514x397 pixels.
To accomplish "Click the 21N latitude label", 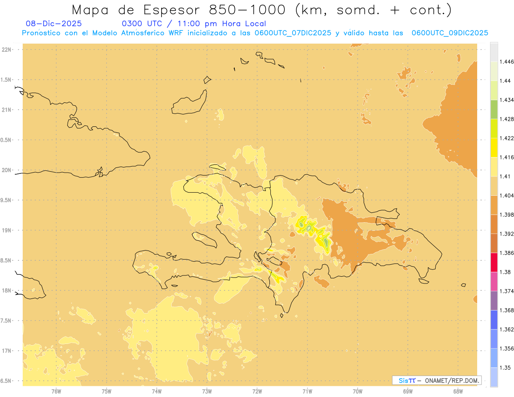I will (6, 110).
